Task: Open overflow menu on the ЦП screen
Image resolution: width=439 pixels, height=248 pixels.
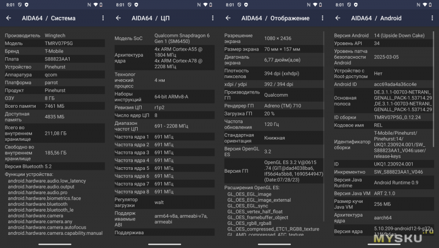Action: 213,18
